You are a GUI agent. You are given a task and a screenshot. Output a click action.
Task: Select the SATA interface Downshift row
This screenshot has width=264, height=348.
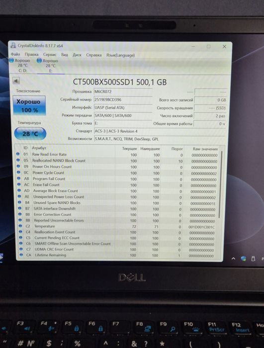coord(118,209)
